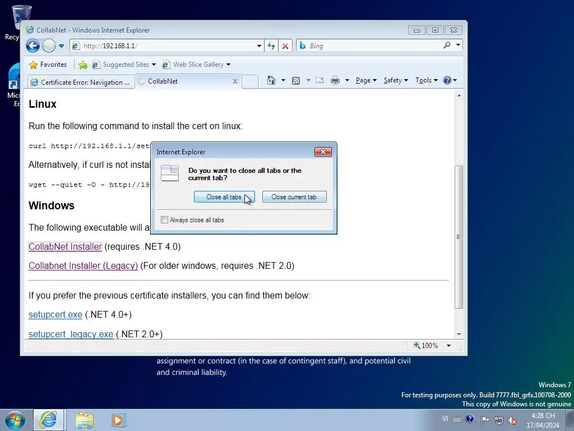574x431 pixels.
Task: Click the Print icon in command bar
Action: coord(335,80)
